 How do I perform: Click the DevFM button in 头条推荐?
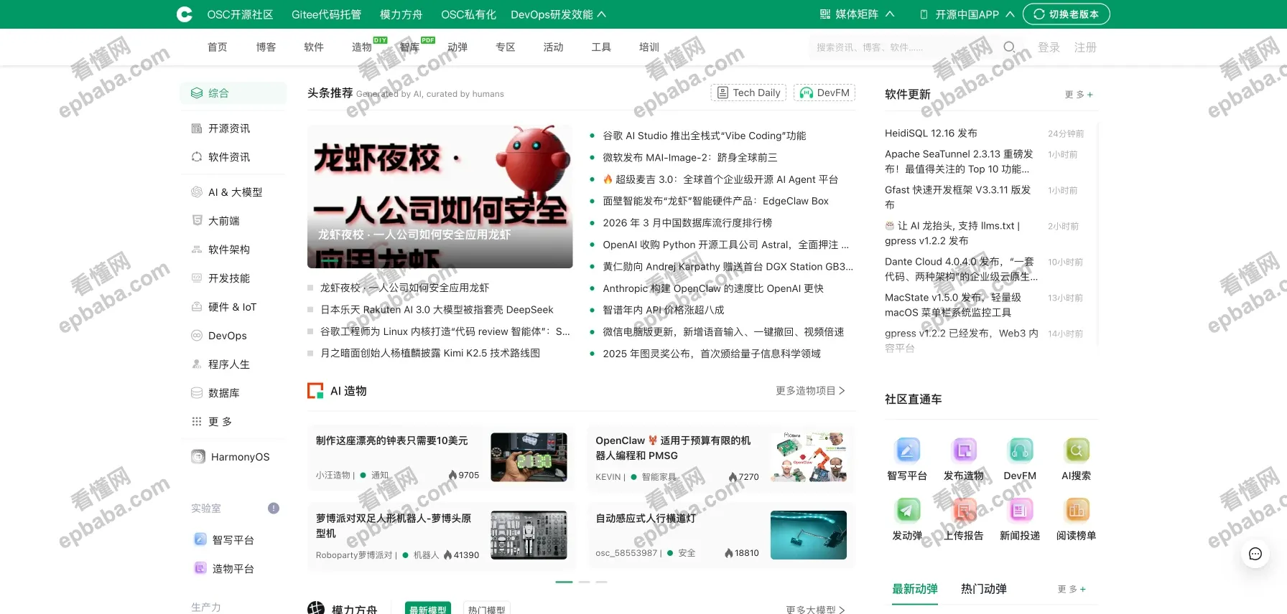824,93
